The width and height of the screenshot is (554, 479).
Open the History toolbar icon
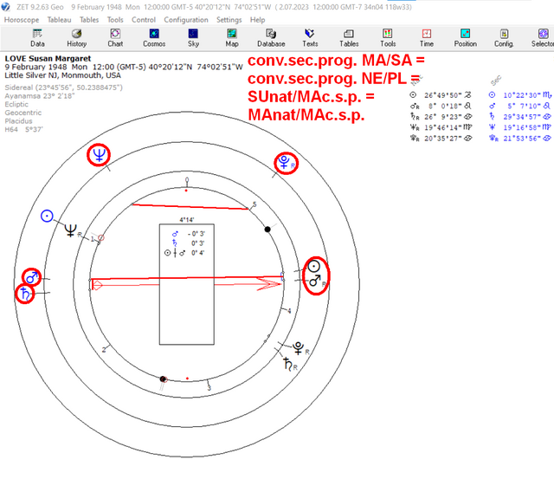tap(77, 38)
